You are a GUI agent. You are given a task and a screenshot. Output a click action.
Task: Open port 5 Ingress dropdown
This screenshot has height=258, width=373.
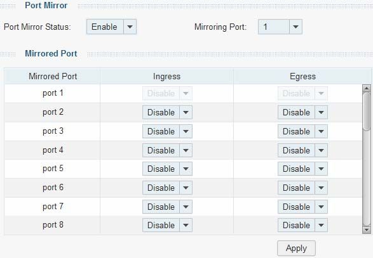click(x=167, y=169)
